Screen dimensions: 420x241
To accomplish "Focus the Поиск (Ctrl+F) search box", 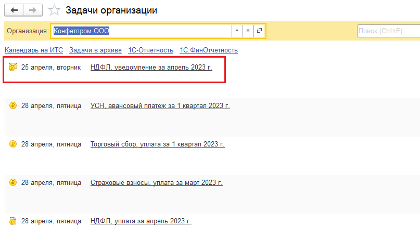I will (389, 31).
